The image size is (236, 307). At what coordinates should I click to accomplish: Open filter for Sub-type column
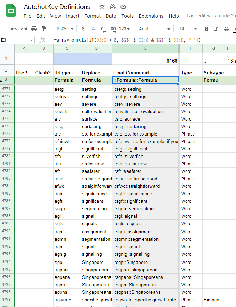221,80
